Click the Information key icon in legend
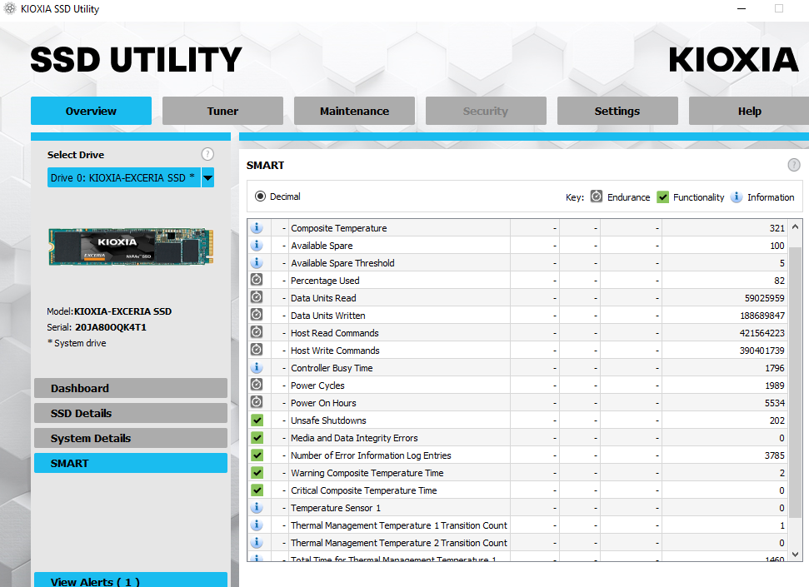This screenshot has width=809, height=587. 737,197
